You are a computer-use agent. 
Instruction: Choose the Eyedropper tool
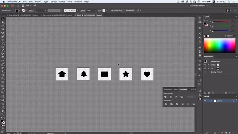click(3, 89)
